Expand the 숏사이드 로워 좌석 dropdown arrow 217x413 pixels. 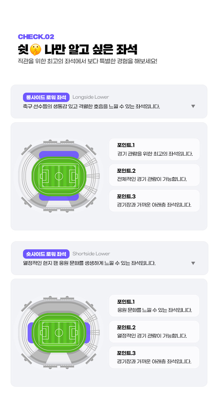coord(193,263)
